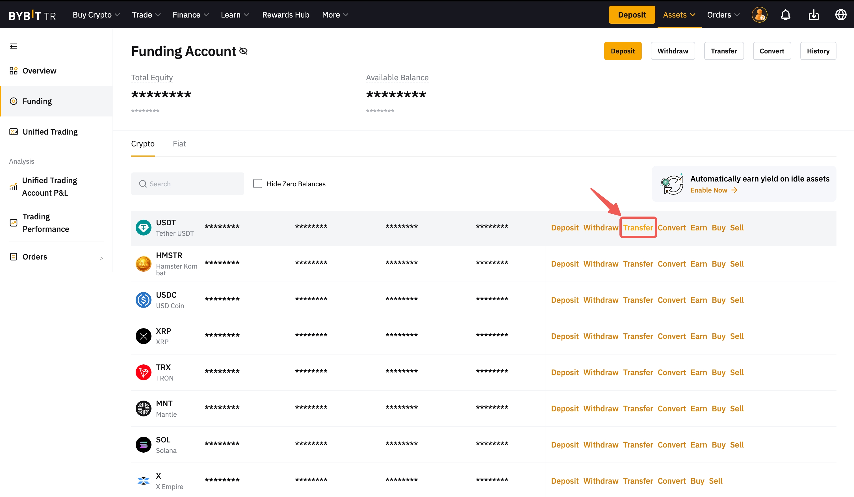Switch to the Fiat tab

[x=179, y=144]
